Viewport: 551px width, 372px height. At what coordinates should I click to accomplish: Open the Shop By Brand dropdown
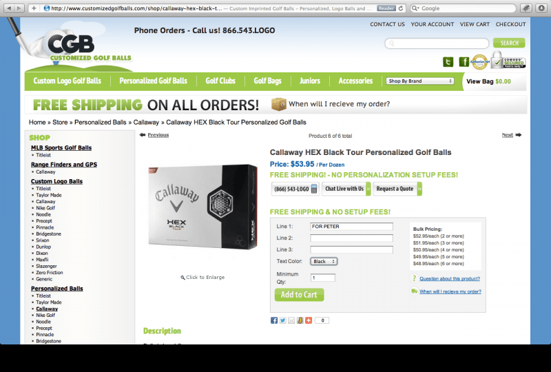420,81
